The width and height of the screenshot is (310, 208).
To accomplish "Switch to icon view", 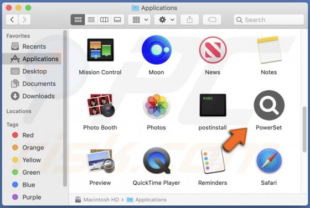I will pyautogui.click(x=78, y=19).
